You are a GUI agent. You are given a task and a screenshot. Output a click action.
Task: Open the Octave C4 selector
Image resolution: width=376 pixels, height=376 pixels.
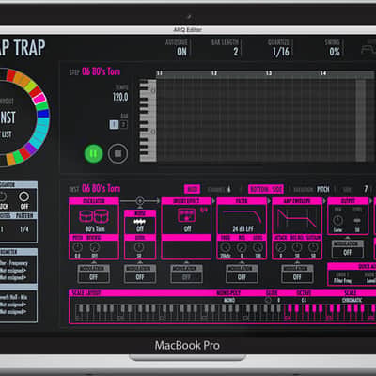point(304,300)
